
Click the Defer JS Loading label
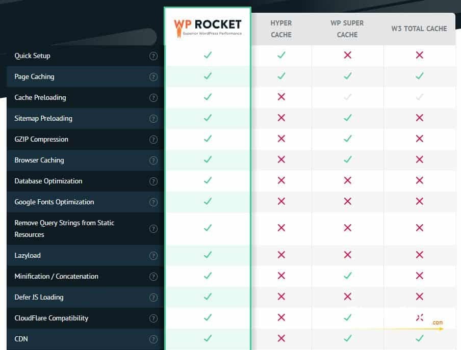coord(39,297)
